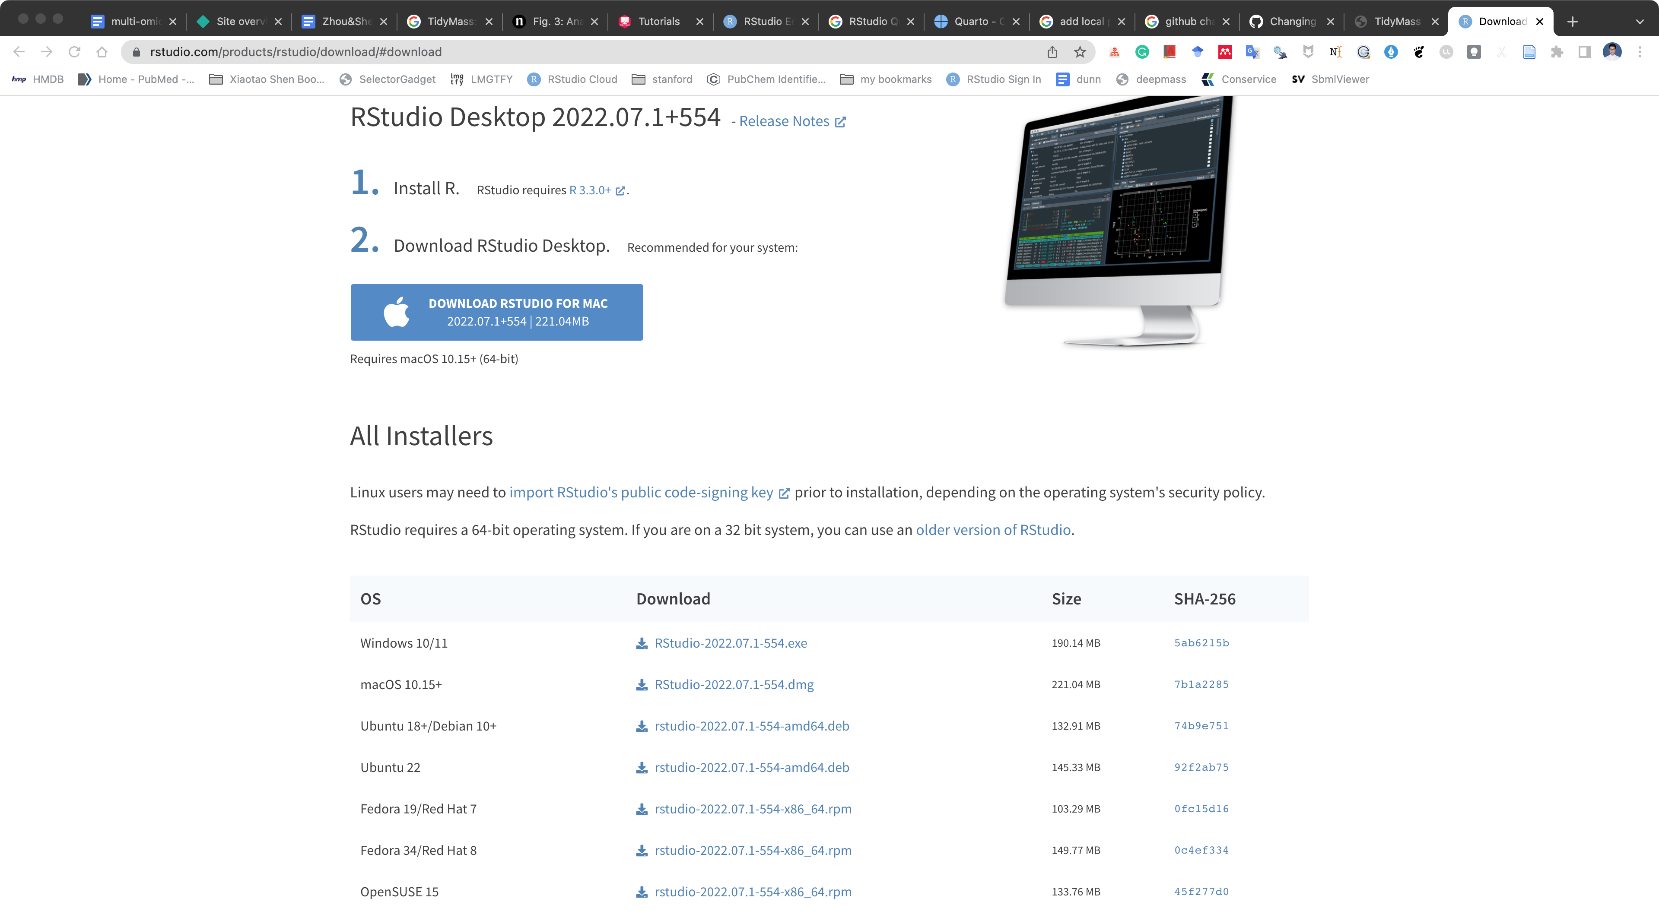The height and width of the screenshot is (911, 1659).
Task: Open the my bookmarks folder
Action: tap(886, 79)
